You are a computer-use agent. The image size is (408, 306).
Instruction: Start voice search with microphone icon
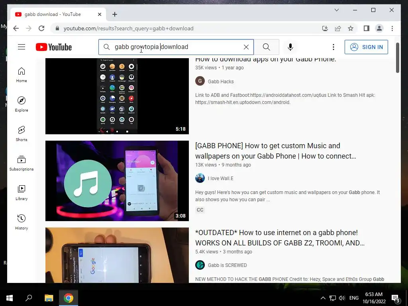[290, 47]
